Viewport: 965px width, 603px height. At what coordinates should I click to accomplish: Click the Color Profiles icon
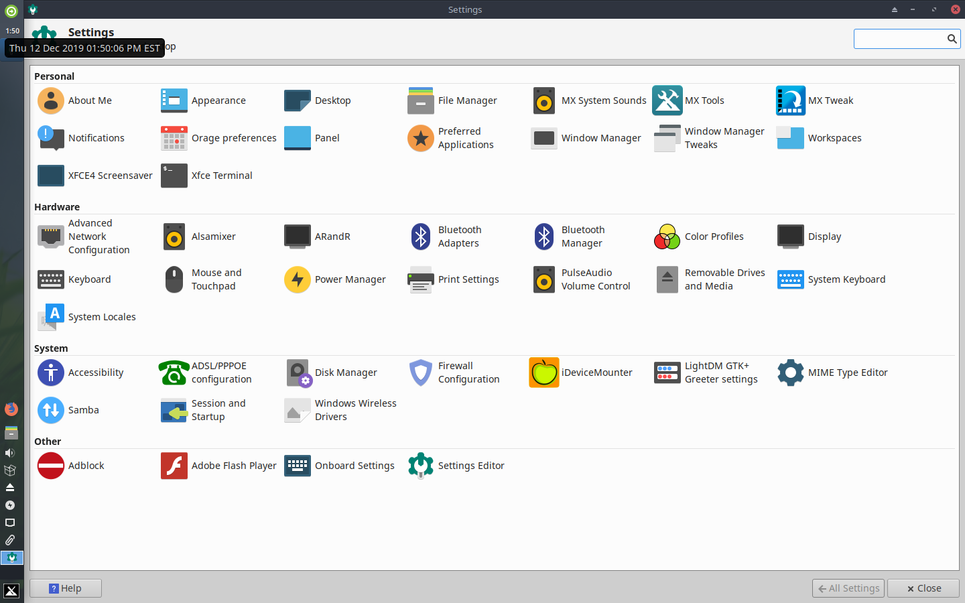tap(667, 237)
